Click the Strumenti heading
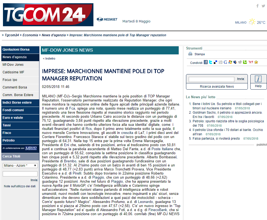This screenshot has height=220, width=267. click(x=194, y=48)
